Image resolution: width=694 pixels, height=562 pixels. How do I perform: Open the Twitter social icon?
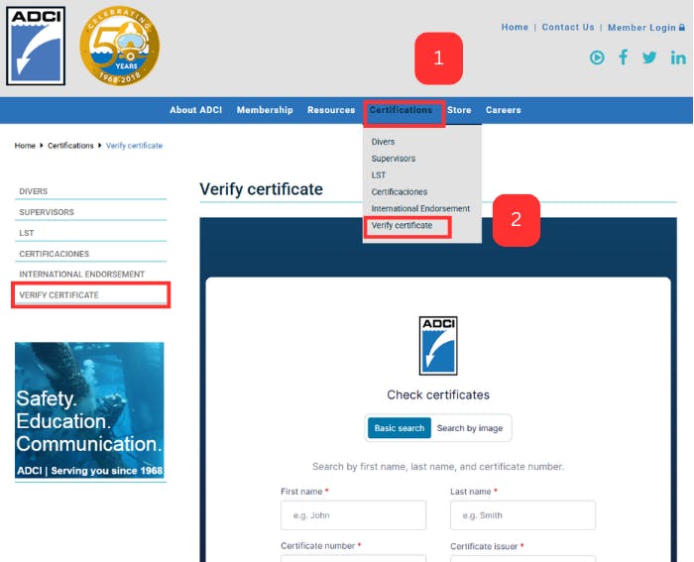tap(649, 57)
